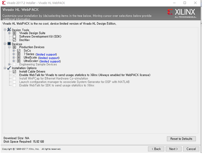Toggle the 7 Series checkbox
Viewport: 202px width, 154px height.
19,54
